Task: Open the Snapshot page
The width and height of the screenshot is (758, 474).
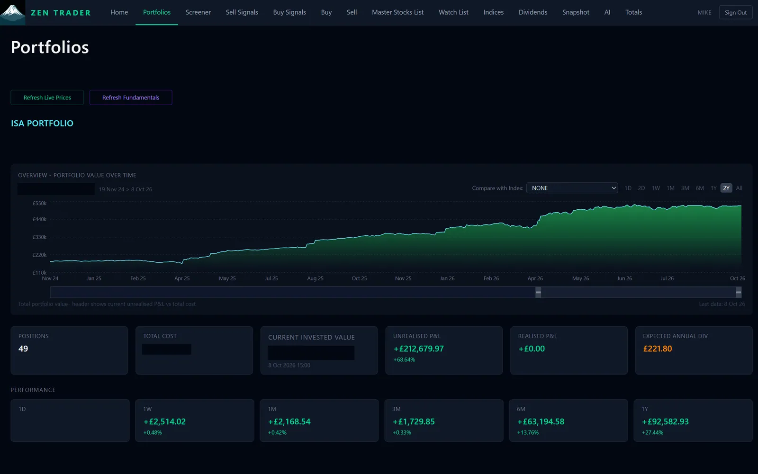Action: coord(576,12)
